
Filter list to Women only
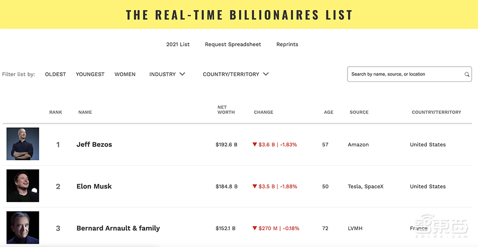(125, 74)
